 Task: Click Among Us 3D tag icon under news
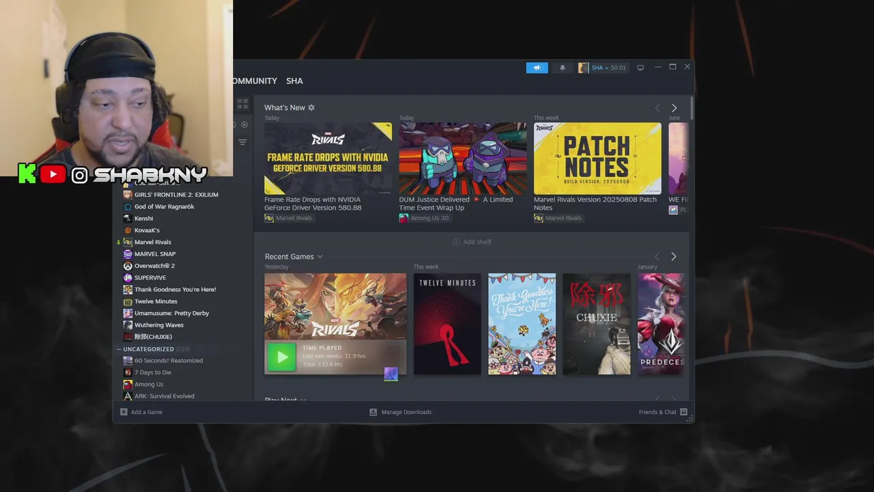tap(404, 218)
